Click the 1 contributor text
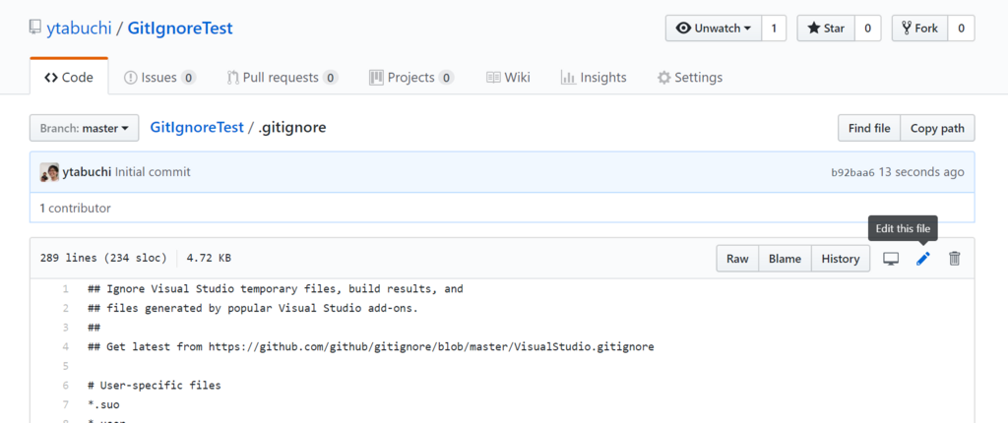Image resolution: width=1008 pixels, height=423 pixels. click(x=75, y=209)
